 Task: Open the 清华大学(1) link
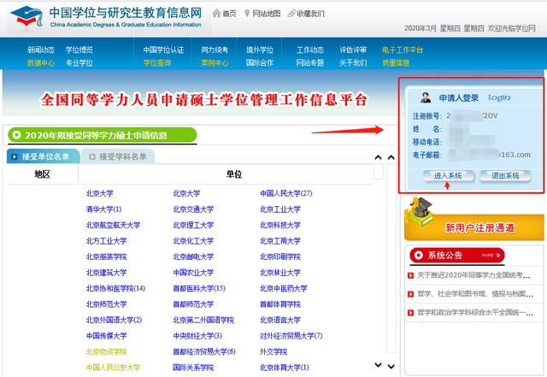pos(103,209)
